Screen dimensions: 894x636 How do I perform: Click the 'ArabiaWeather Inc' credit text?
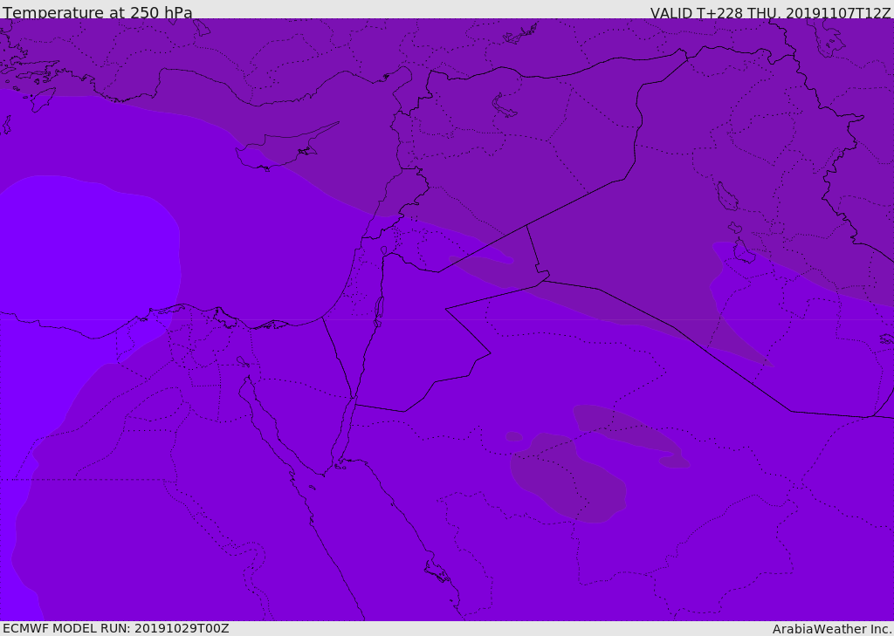832,629
